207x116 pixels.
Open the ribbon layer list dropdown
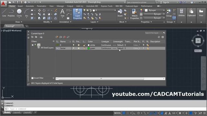click(x=115, y=10)
